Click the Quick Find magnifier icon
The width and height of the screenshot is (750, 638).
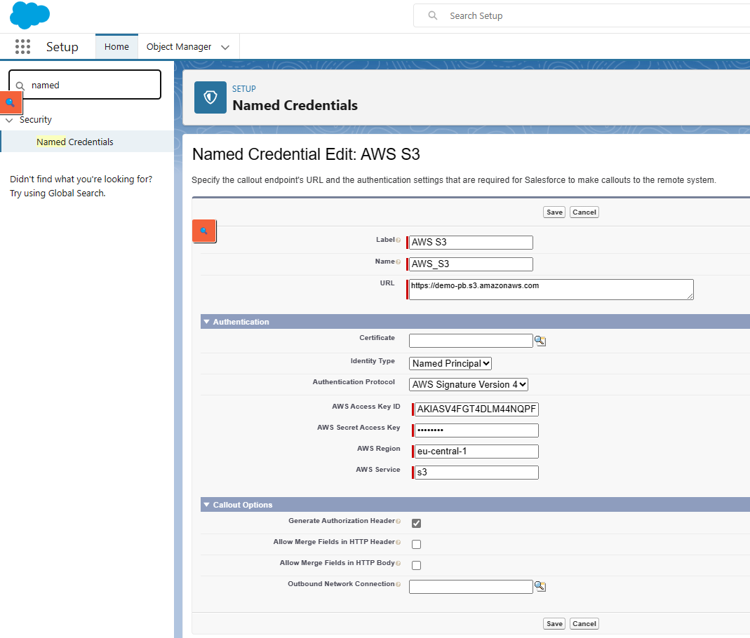[x=20, y=86]
